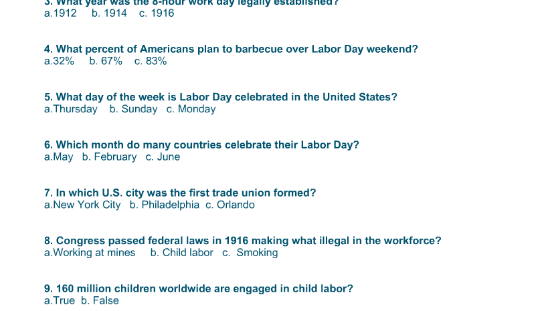Pick June as the Labor Day month
546x311 pixels.
pos(163,157)
